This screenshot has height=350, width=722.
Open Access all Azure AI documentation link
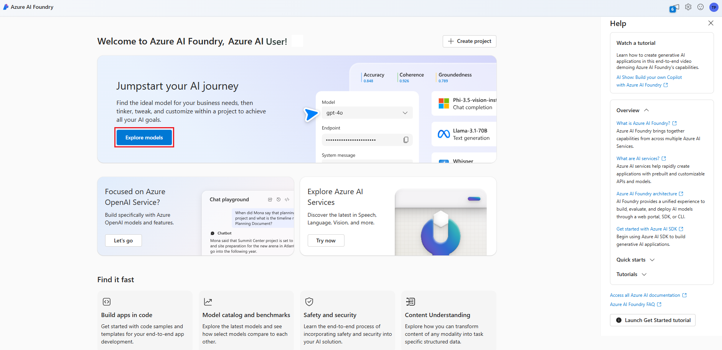648,295
